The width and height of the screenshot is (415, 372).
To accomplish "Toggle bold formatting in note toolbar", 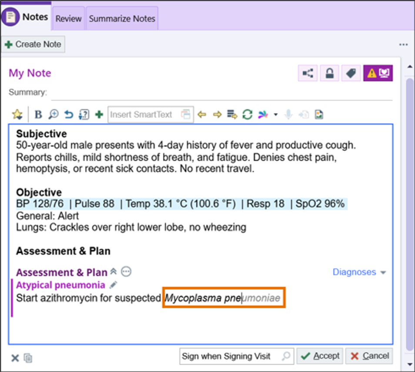I will pyautogui.click(x=38, y=114).
